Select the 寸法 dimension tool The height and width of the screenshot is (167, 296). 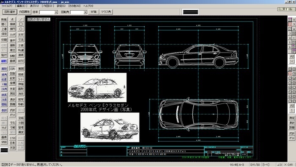tap(21, 39)
